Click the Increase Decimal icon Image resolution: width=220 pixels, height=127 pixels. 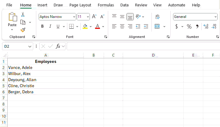[206, 26]
